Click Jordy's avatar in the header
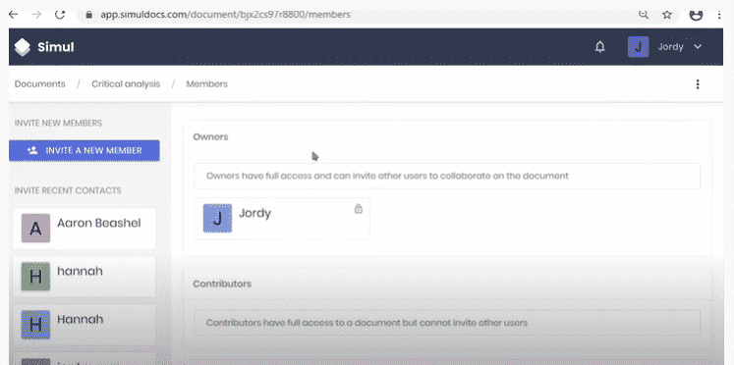The height and width of the screenshot is (365, 734). click(638, 47)
